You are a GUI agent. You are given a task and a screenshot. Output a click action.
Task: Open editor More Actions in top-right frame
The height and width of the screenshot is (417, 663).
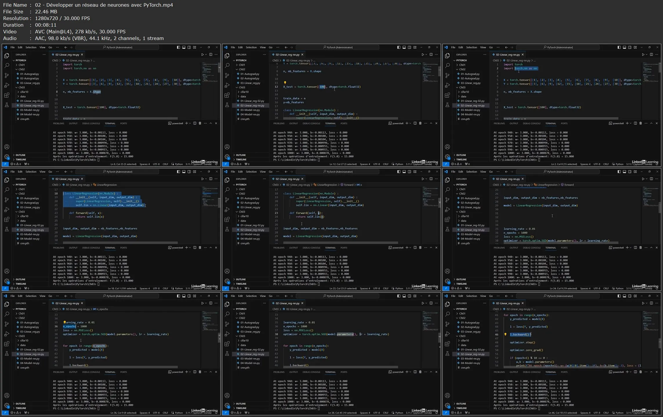(x=657, y=54)
